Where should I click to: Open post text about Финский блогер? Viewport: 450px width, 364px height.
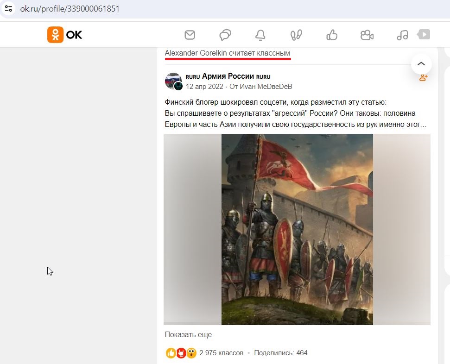pos(296,113)
